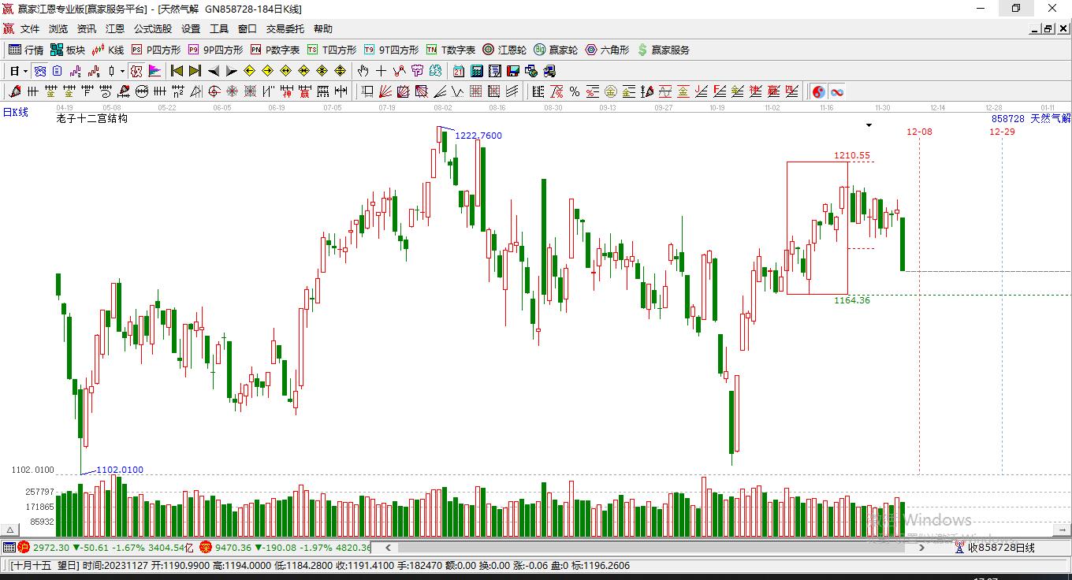
Task: Open the 9T四方形 tool
Action: click(391, 50)
